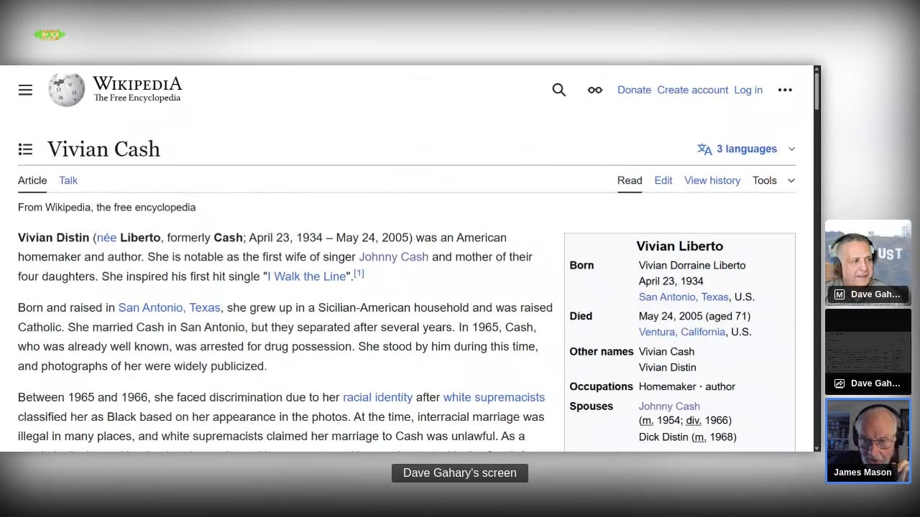Screen dimensions: 920x517
Task: Click the "Dave Gahary's screen" label
Action: (460, 472)
